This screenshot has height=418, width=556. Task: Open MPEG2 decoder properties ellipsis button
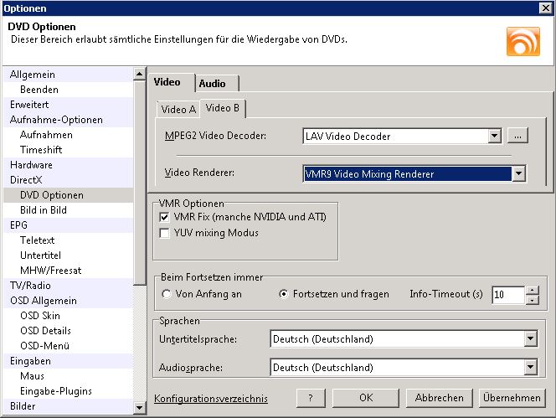click(x=517, y=136)
